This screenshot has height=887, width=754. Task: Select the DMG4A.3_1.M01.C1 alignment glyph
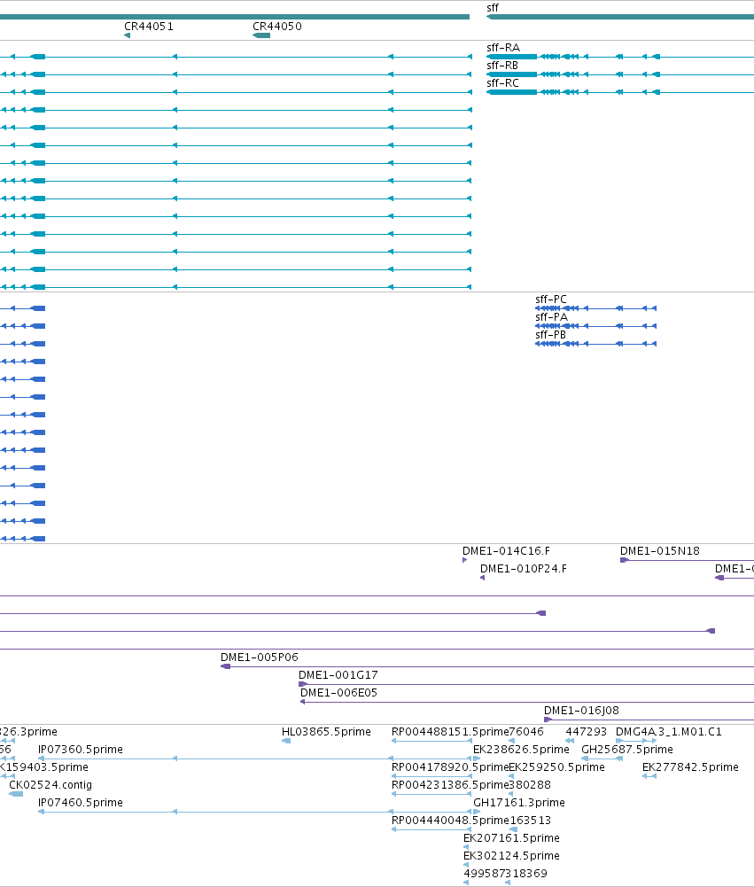(636, 741)
